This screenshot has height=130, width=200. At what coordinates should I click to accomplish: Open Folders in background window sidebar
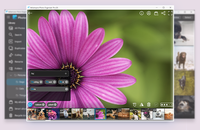coord(15,69)
